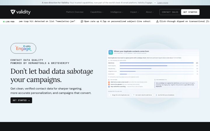Click 'Open rate up 4.7pp' feed item
The height and width of the screenshot is (131, 210).
[x=116, y=21]
